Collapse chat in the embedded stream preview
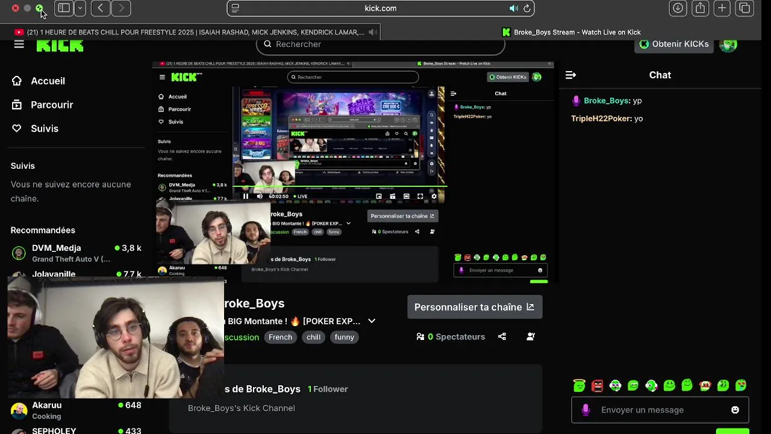The height and width of the screenshot is (434, 771). click(x=454, y=93)
